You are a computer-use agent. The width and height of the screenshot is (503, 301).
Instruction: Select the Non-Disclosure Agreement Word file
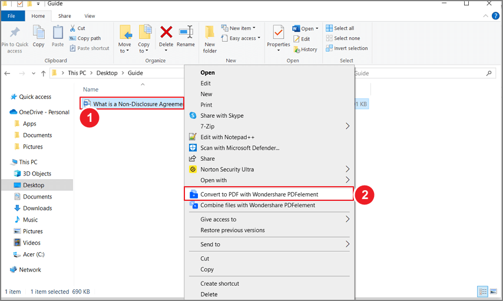(132, 104)
